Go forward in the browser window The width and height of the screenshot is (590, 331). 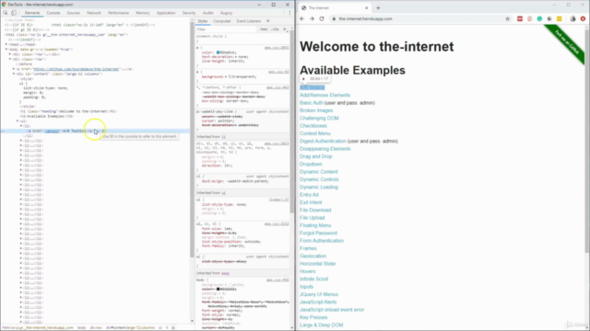pos(312,18)
